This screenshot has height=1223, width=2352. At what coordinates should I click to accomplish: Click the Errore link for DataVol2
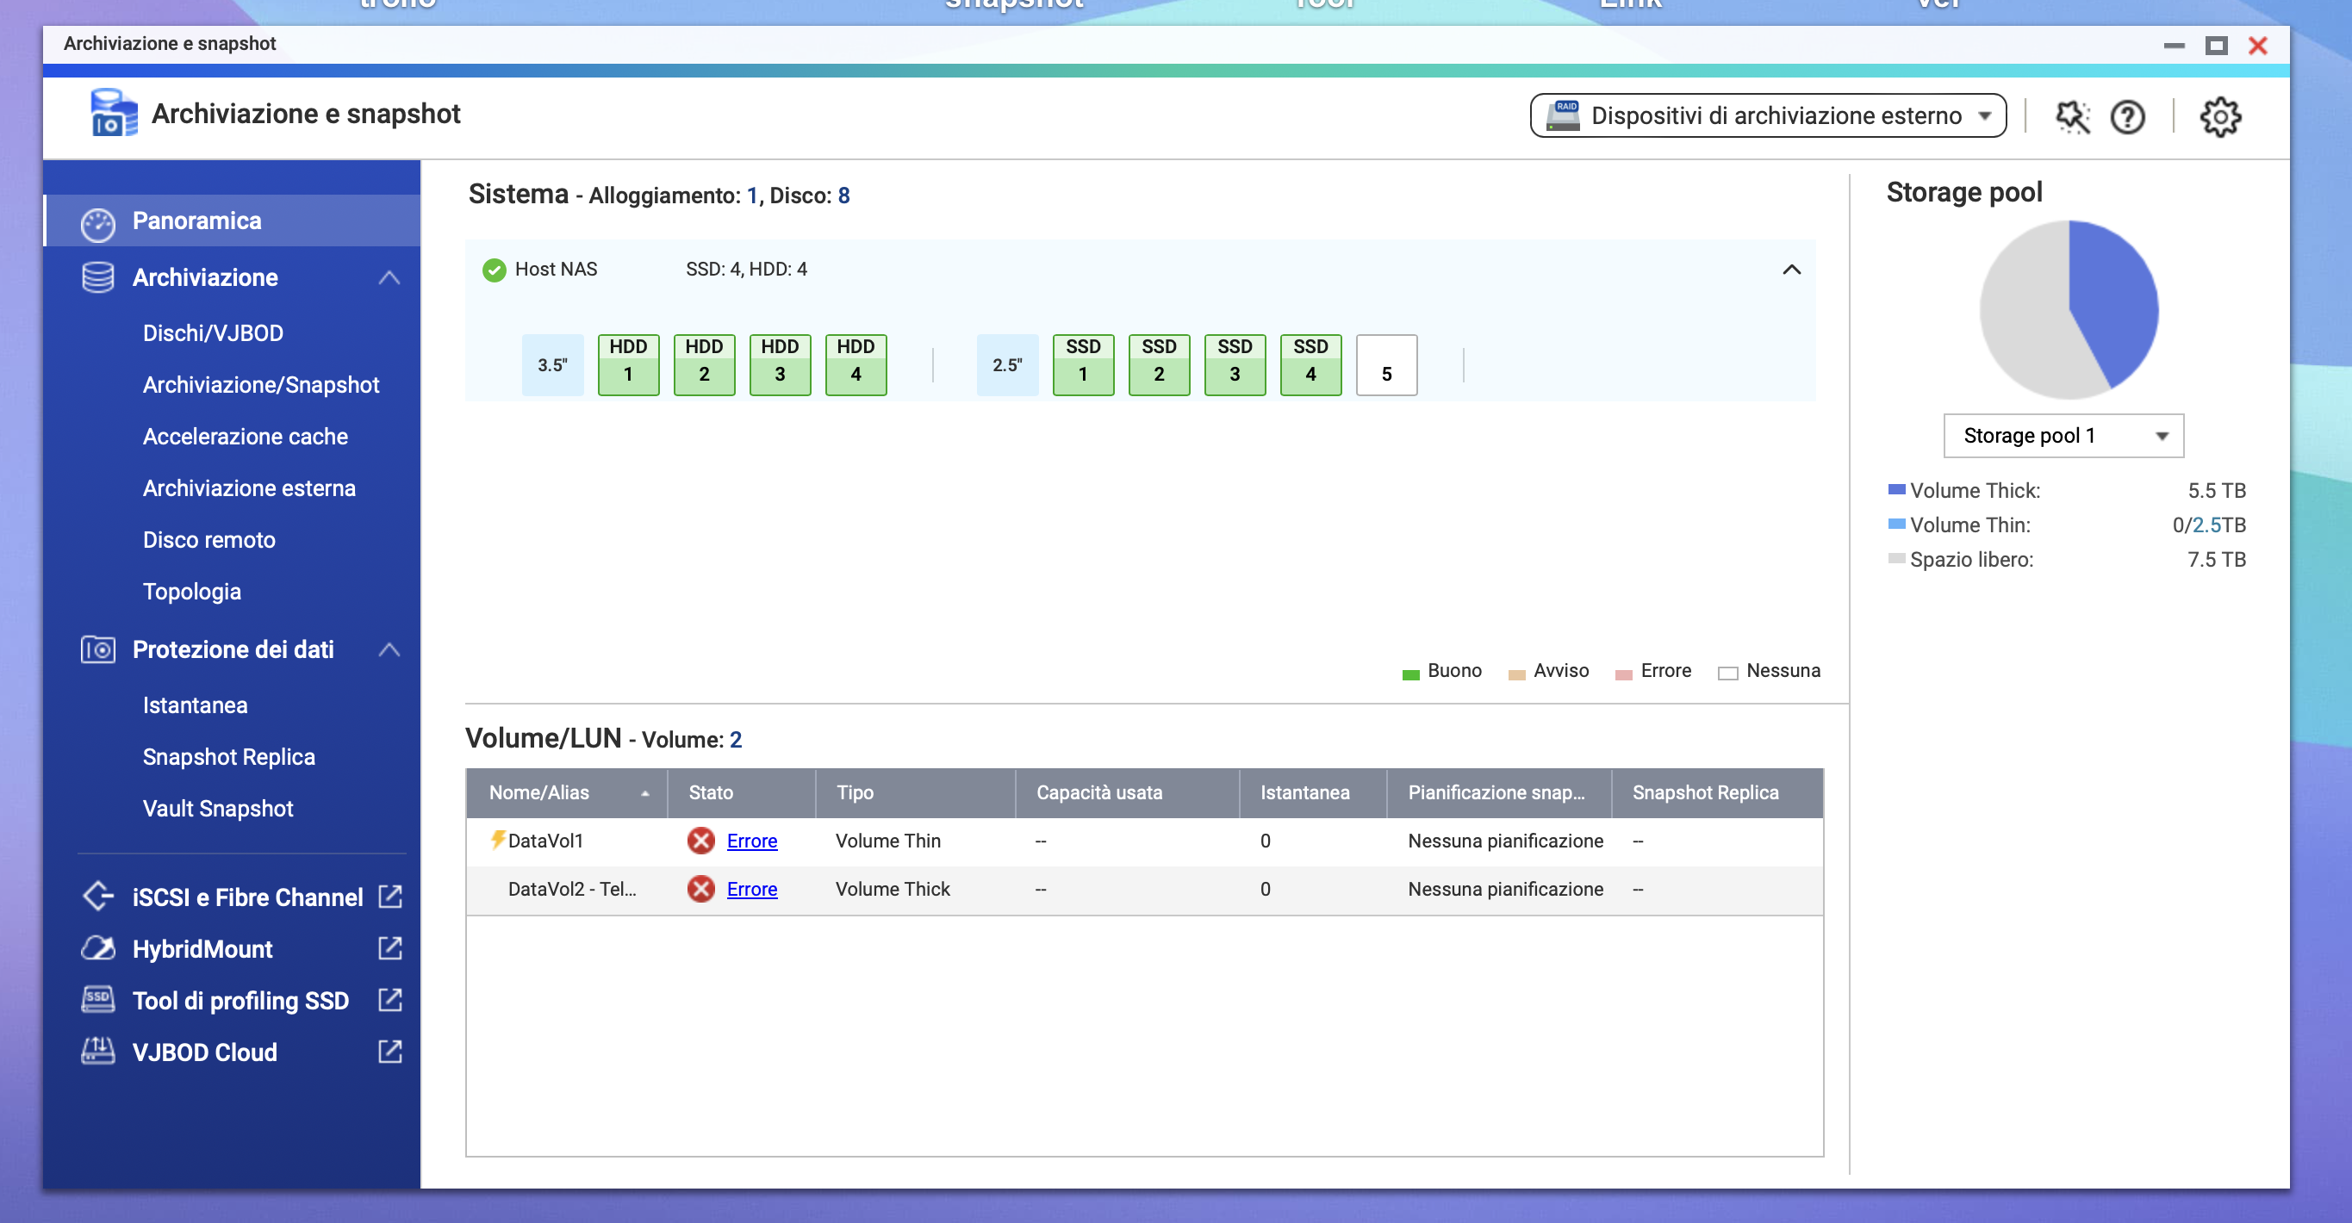point(751,889)
